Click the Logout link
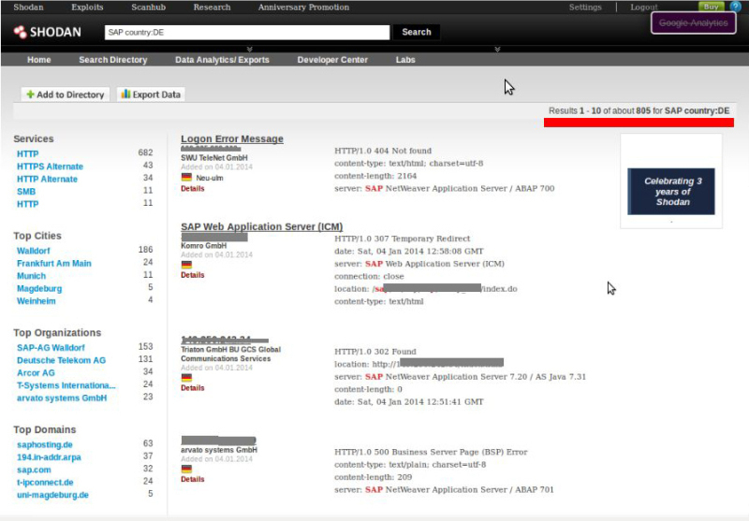This screenshot has height=521, width=749. (644, 7)
